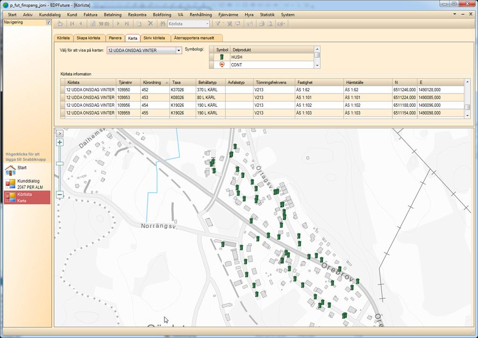Screen dimensions: 478x338
Task: Click the binoculars search icon
Action: [x=163, y=23]
